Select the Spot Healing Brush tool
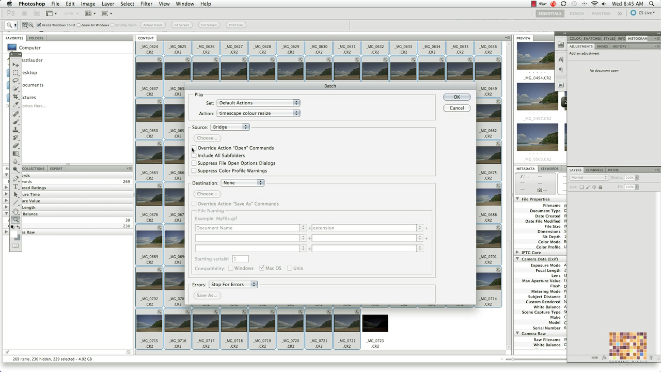This screenshot has width=661, height=372. click(x=16, y=114)
